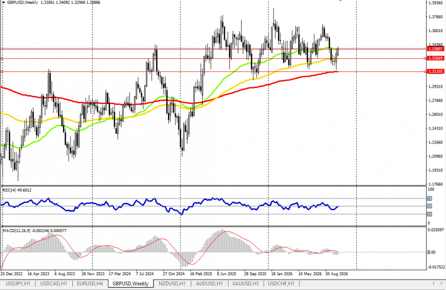This screenshot has height=290, width=446.
Task: Click the 6 Aug 2023 date label
Action: click(65, 274)
